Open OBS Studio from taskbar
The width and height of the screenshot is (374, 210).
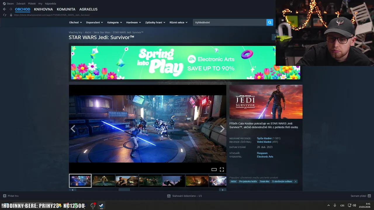[x=93, y=205]
